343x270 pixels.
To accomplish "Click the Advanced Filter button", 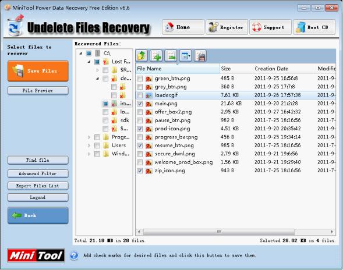I will click(x=38, y=173).
